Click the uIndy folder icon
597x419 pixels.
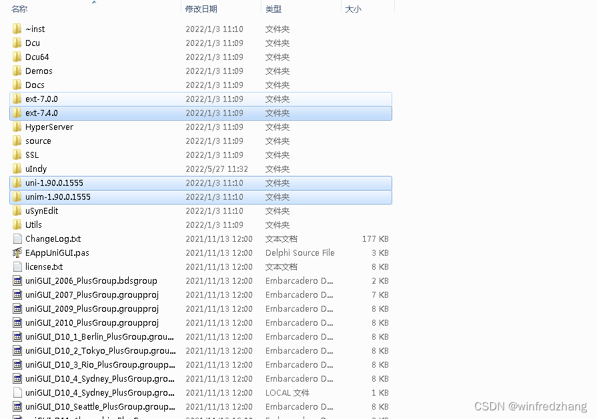pyautogui.click(x=17, y=169)
